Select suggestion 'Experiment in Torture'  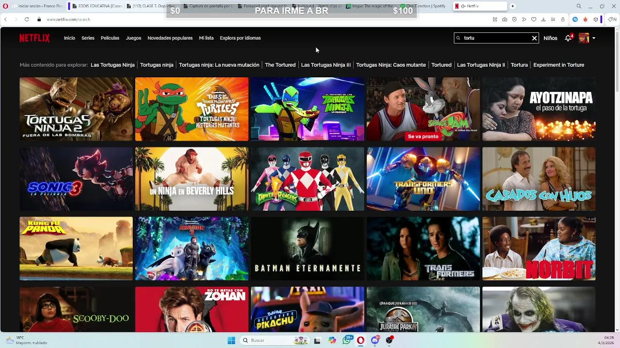click(558, 65)
